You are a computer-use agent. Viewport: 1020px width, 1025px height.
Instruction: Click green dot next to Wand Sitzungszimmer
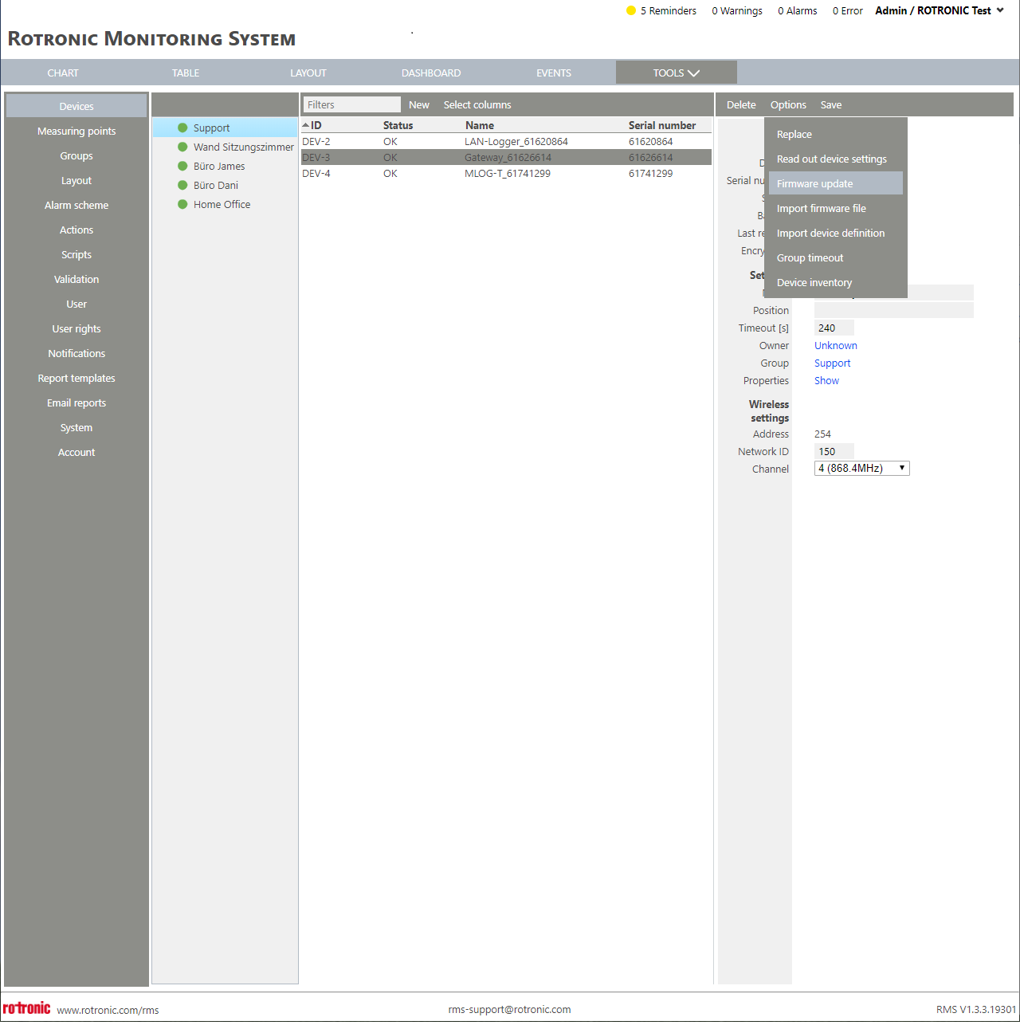182,147
